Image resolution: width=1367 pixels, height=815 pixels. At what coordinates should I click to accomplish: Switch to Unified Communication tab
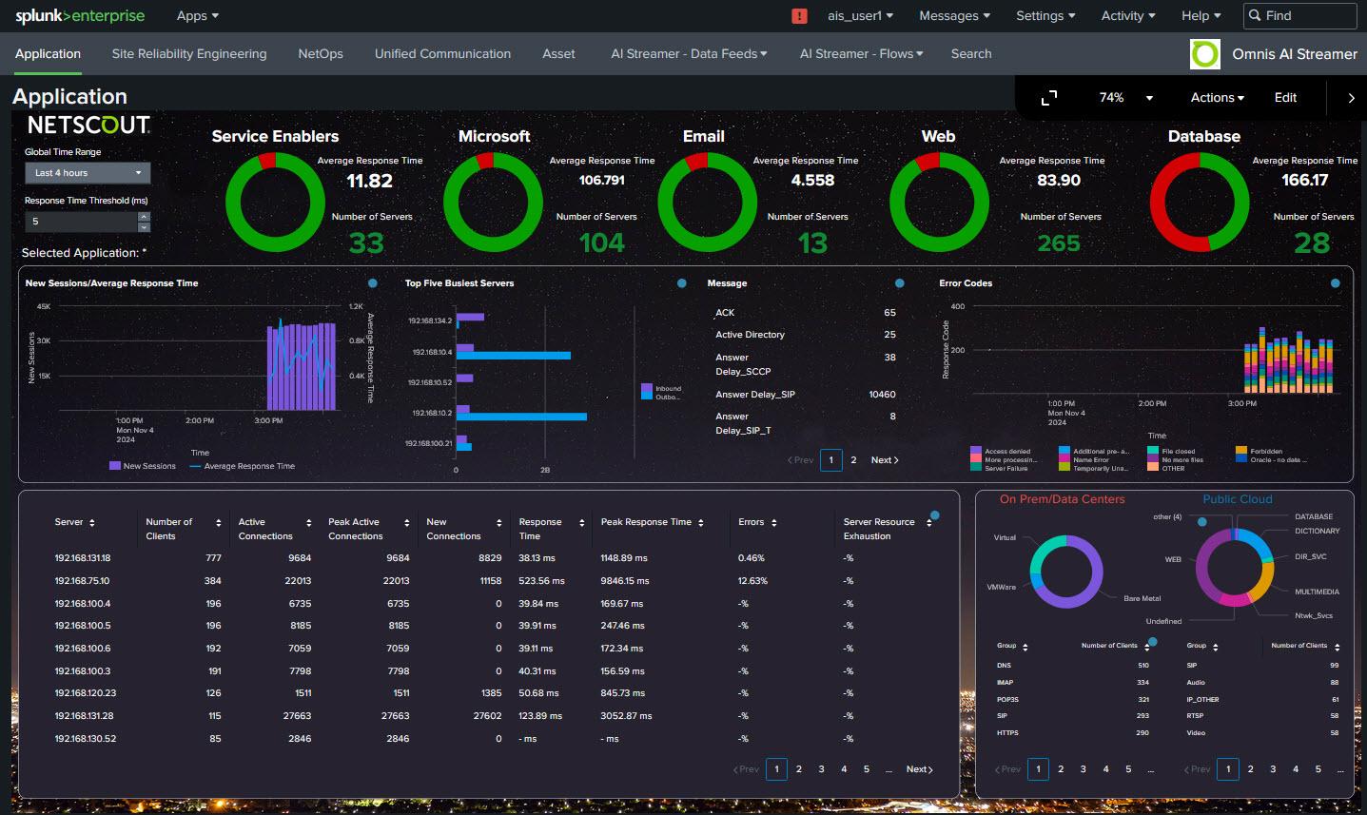point(442,54)
